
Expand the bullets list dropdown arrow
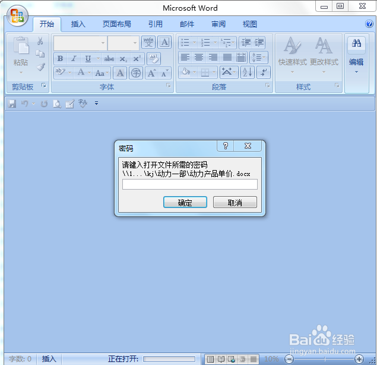point(195,43)
